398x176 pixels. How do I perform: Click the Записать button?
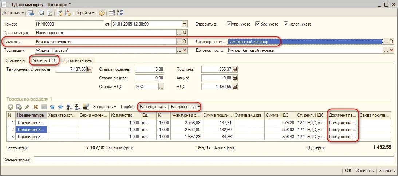pyautogui.click(x=365, y=171)
